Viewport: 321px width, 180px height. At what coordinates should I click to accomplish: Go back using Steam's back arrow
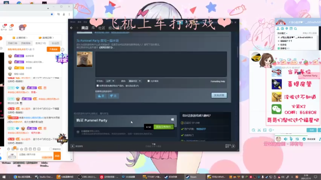coord(71,28)
